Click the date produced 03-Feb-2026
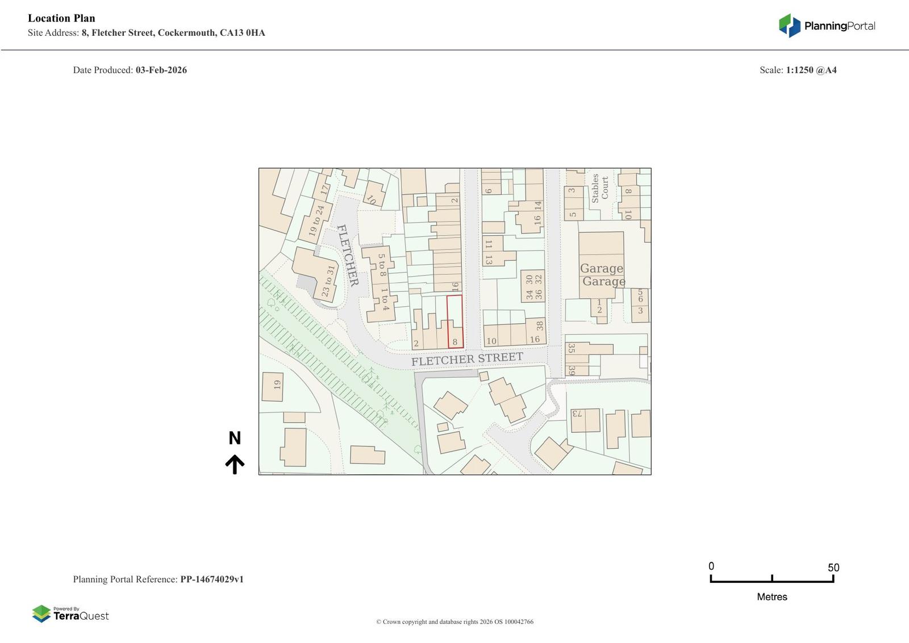The image size is (909, 643). tap(161, 70)
